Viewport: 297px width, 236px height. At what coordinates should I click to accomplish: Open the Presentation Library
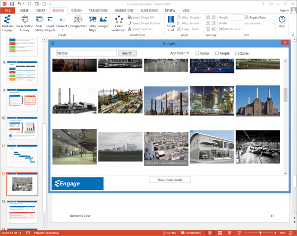pos(25,23)
